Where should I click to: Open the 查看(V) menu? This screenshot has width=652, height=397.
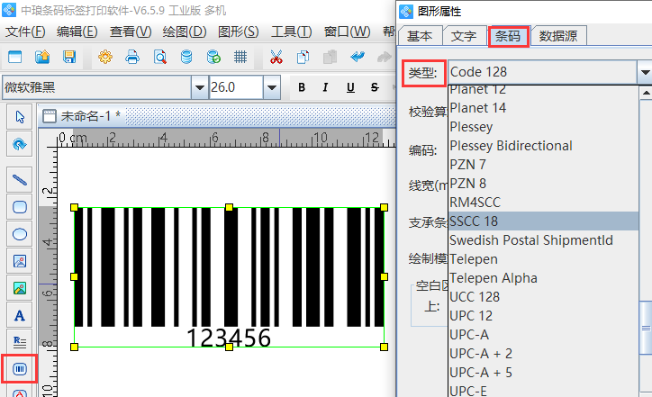point(131,32)
